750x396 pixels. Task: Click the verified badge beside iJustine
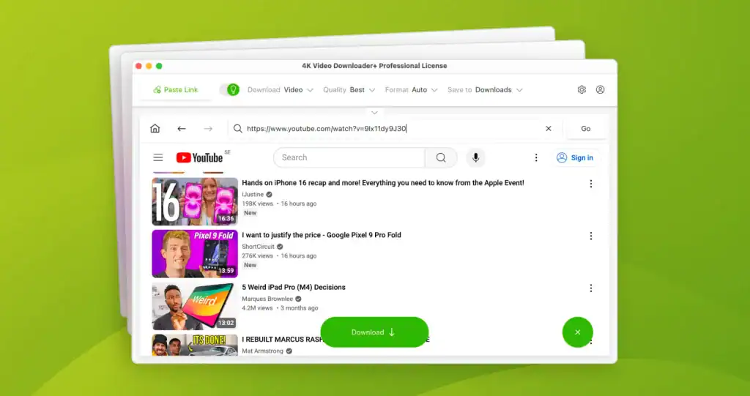click(x=270, y=195)
